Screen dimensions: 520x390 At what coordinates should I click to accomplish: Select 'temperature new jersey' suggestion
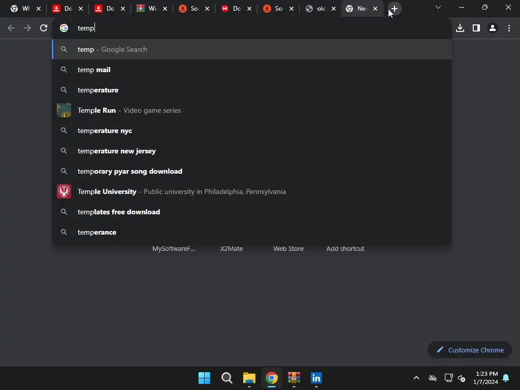pos(252,151)
